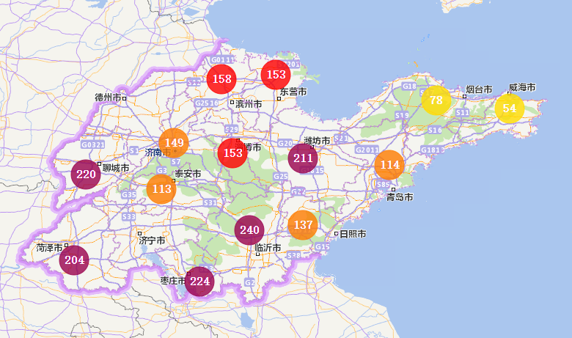The width and height of the screenshot is (572, 338).
Task: Select the orange 149 marker above 济南市
Action: coord(174,143)
